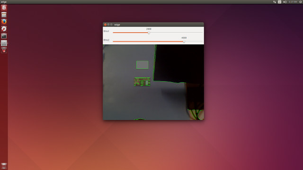Screen dimensions: 303x170
Task: Click the thrs1 slider handle
Action: (x=149, y=33)
